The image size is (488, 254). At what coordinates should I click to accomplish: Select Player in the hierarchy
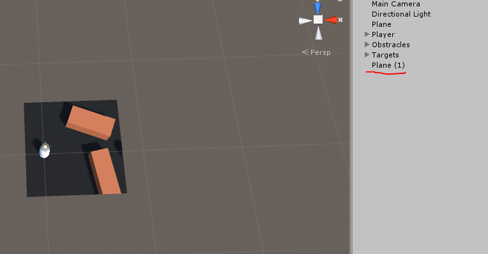coord(383,34)
